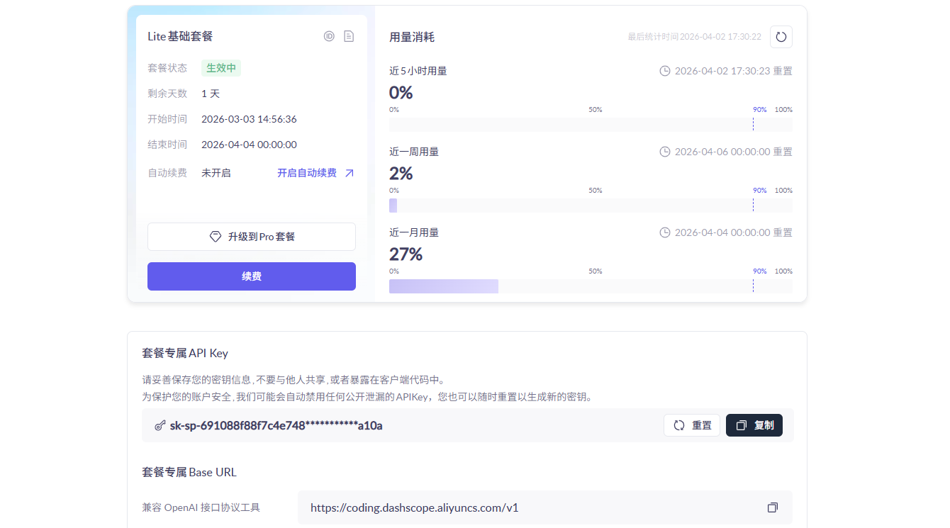Click the arrow icon after 开启自动续费
This screenshot has width=950, height=528.
click(349, 173)
